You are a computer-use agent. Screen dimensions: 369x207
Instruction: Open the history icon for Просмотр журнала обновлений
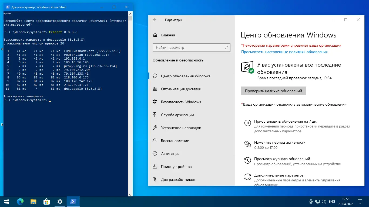247,160
